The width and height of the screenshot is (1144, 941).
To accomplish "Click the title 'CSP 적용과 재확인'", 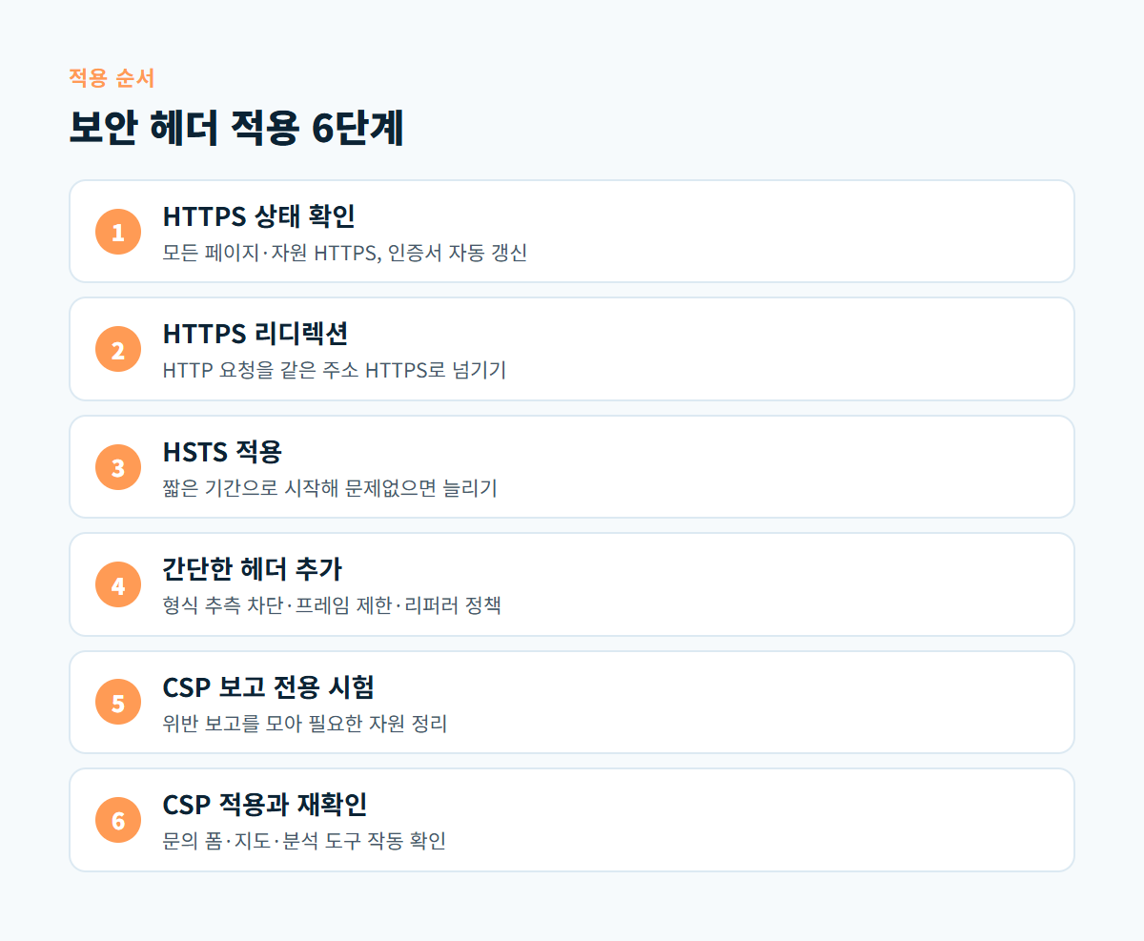I will tap(265, 805).
